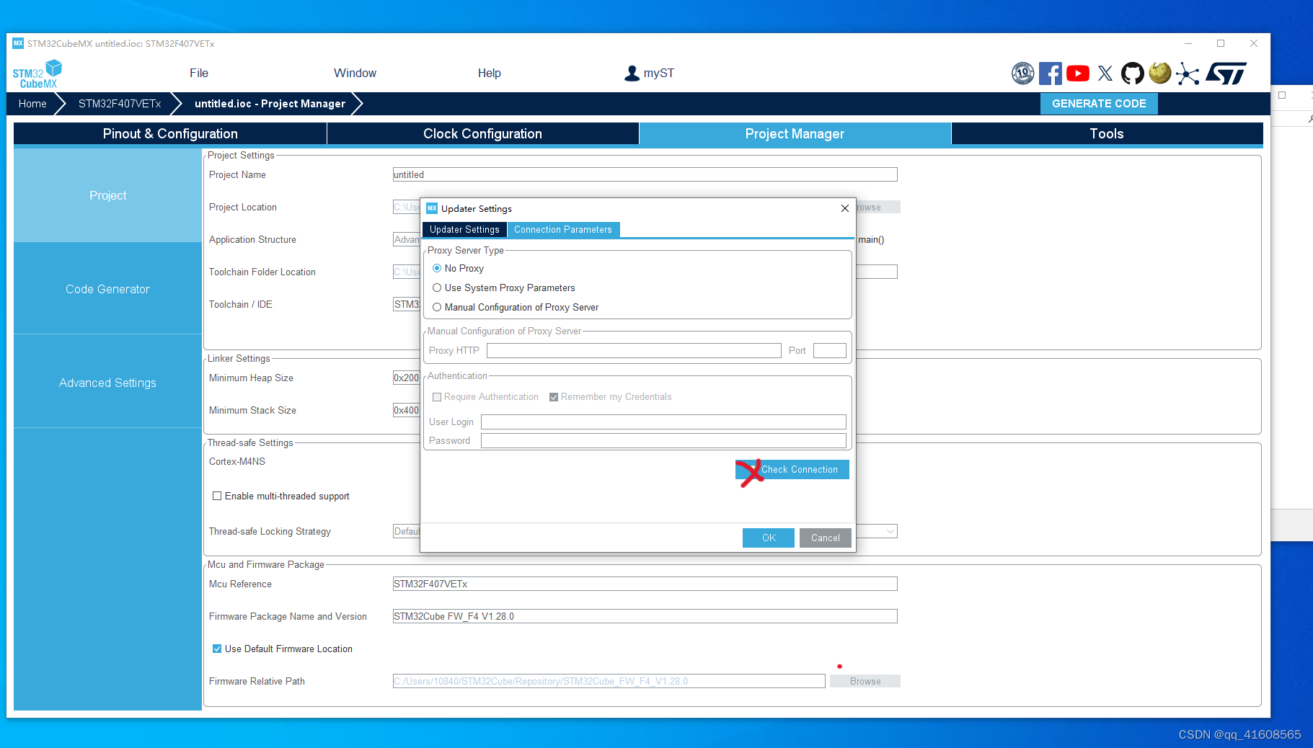The height and width of the screenshot is (748, 1313).
Task: Switch to Updater Settings tab in dialog
Action: (x=464, y=229)
